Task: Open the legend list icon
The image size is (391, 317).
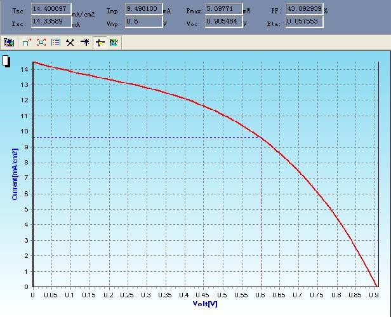Action: click(x=55, y=43)
